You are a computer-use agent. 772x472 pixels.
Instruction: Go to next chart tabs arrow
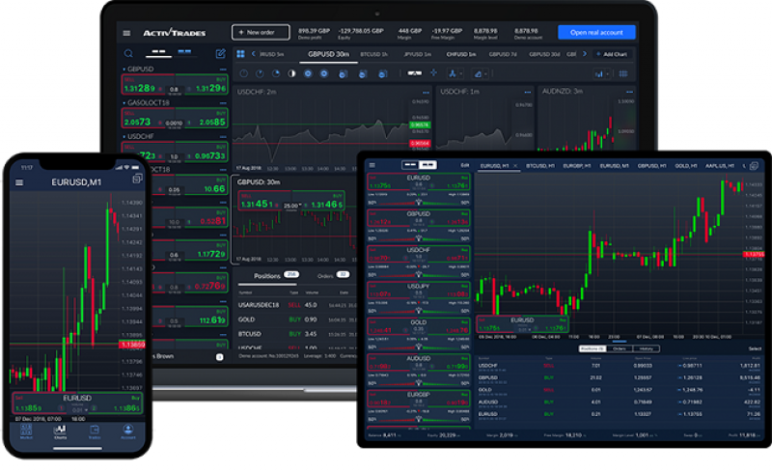pyautogui.click(x=585, y=54)
